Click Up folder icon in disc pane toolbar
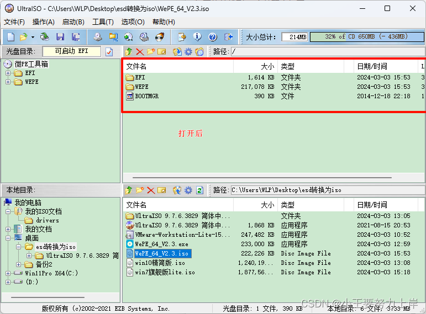The height and width of the screenshot is (314, 426). point(129,51)
